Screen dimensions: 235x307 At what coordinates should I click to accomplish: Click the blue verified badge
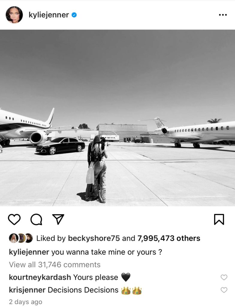[x=74, y=15]
